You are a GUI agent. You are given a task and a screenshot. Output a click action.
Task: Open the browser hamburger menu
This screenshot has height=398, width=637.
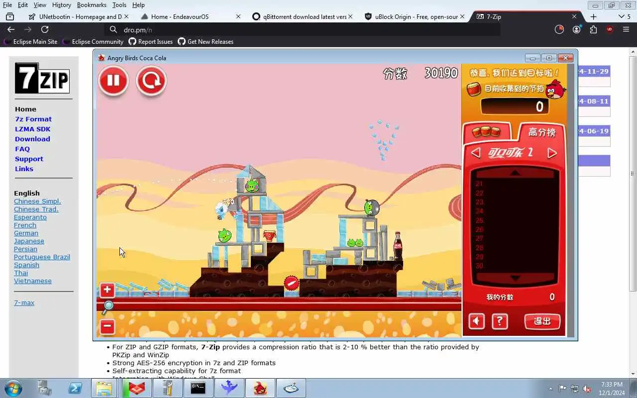point(626,30)
